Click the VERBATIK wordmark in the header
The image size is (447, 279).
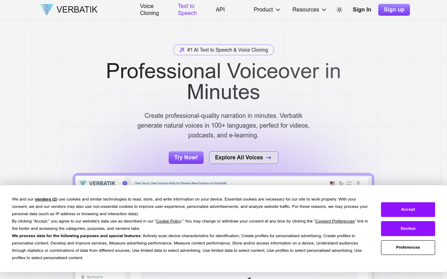[77, 10]
